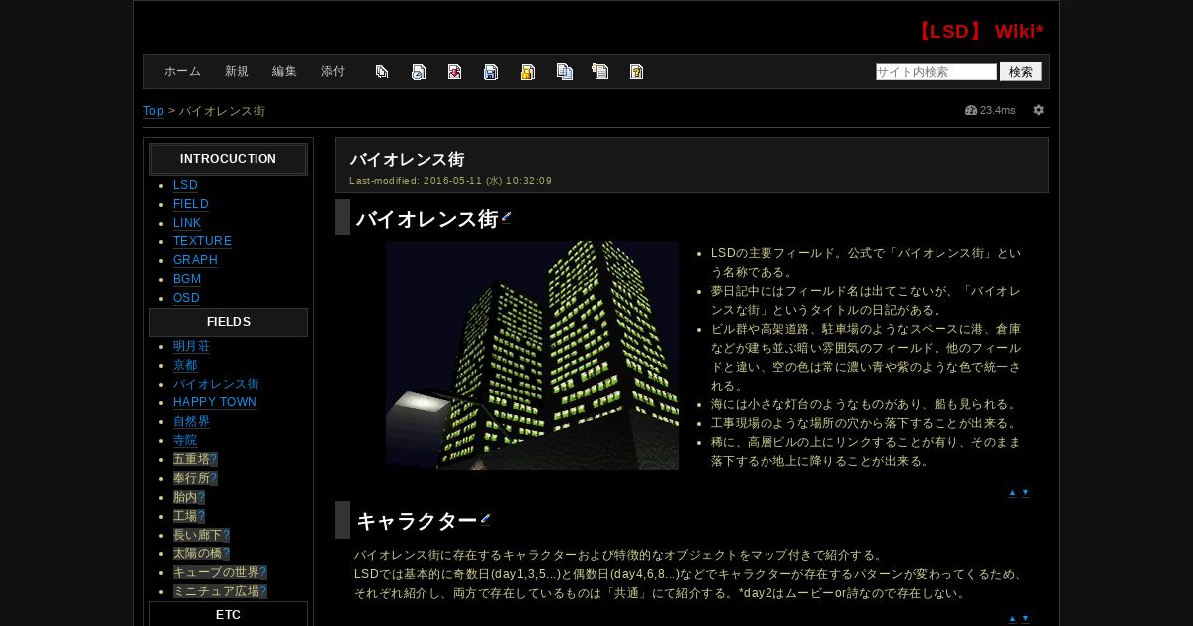This screenshot has height=626, width=1193.
Task: Click the copy page icon
Action: (565, 72)
